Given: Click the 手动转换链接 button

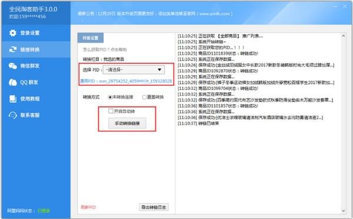Looking at the screenshot, I should (127, 123).
